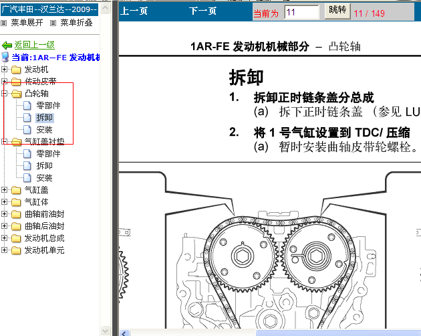The height and width of the screenshot is (336, 421).
Task: Click the 曲轴前油封 folder icon
Action: (x=16, y=214)
